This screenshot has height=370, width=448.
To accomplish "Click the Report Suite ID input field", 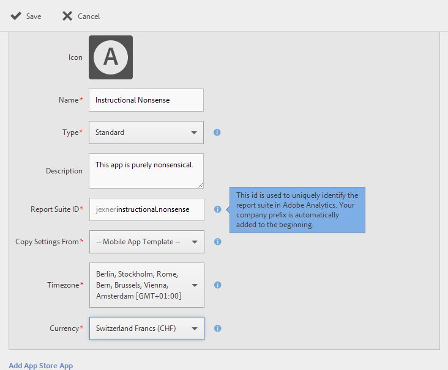I will [x=147, y=209].
